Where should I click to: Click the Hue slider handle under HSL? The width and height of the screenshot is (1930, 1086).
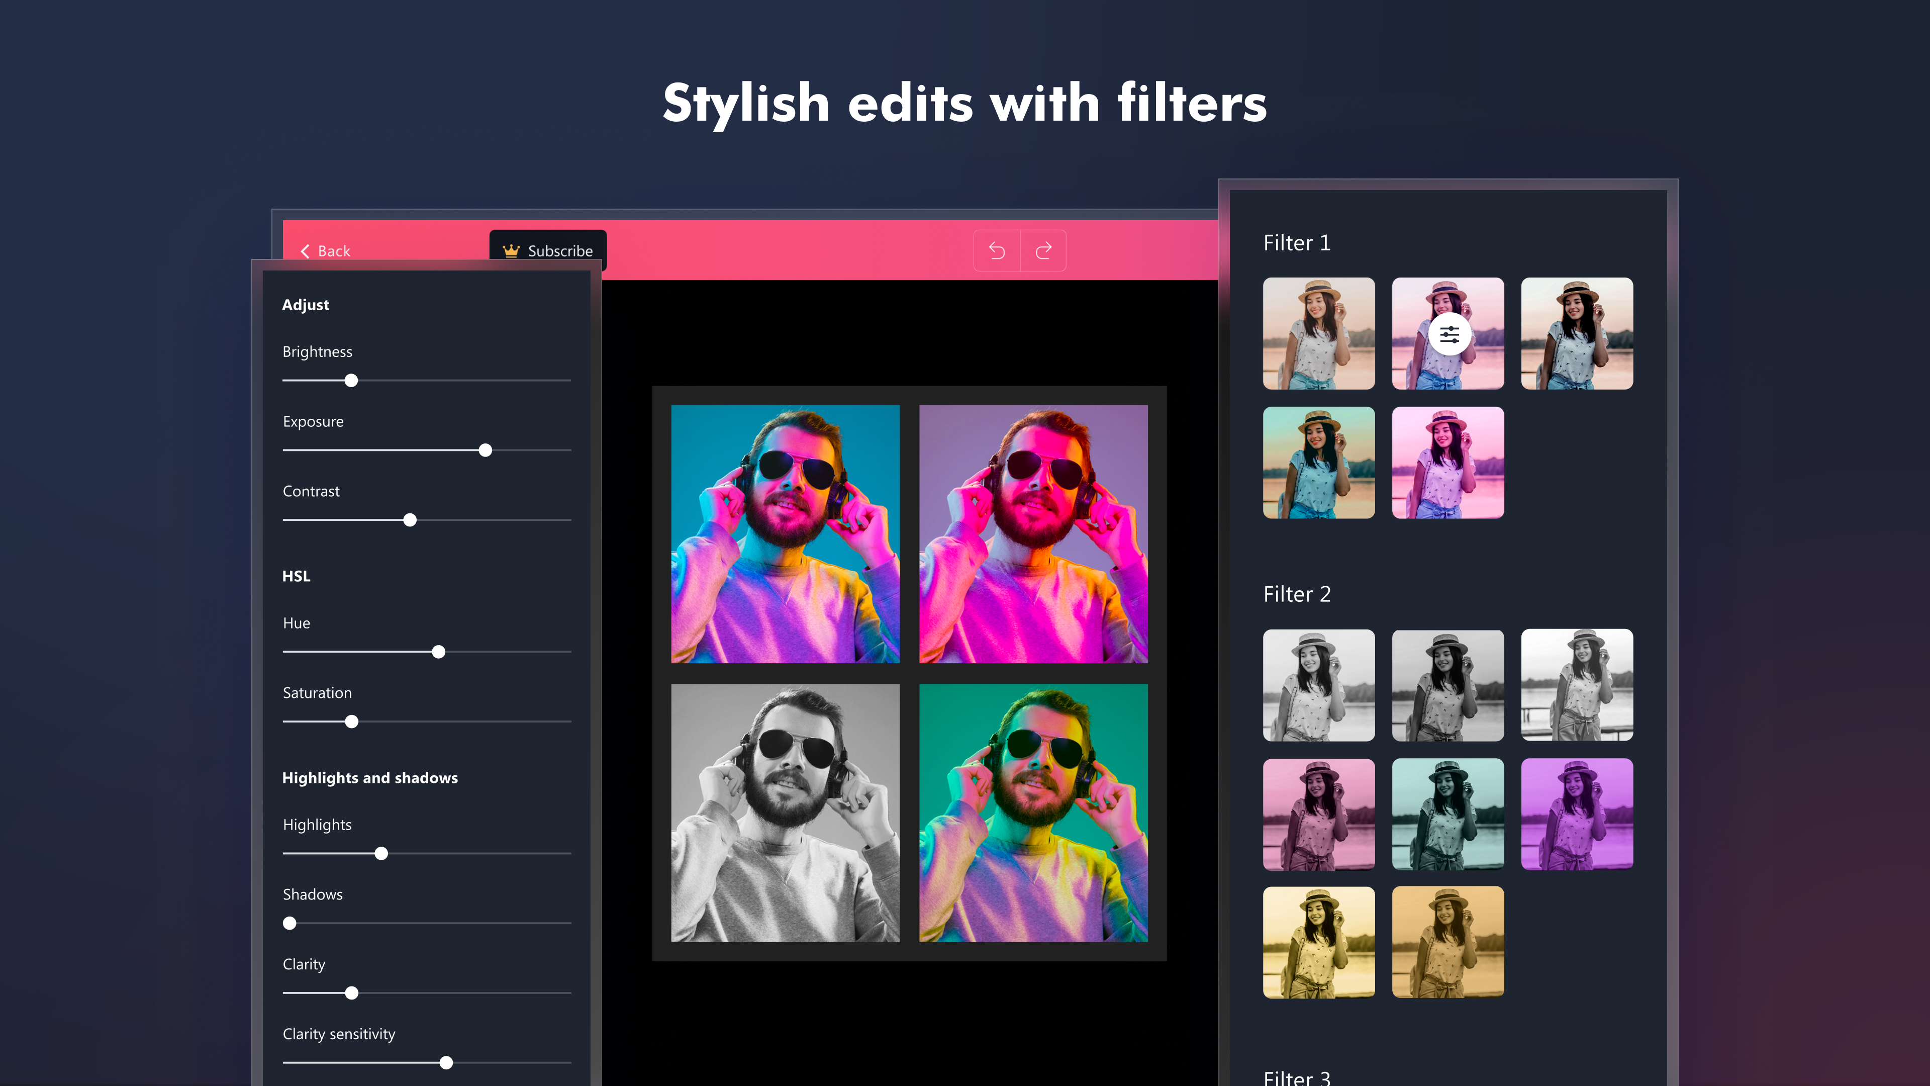pyautogui.click(x=438, y=652)
